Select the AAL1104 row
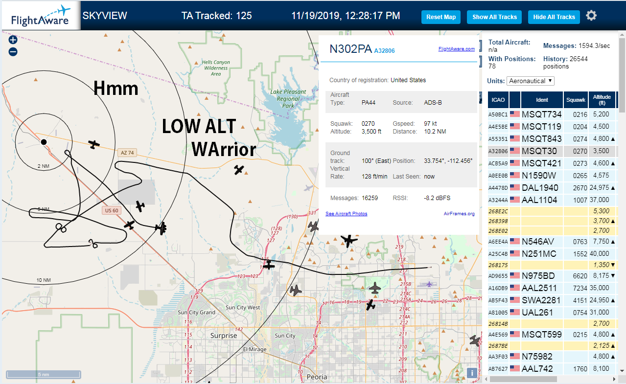Screen dimensions: 626x384 (x=552, y=200)
